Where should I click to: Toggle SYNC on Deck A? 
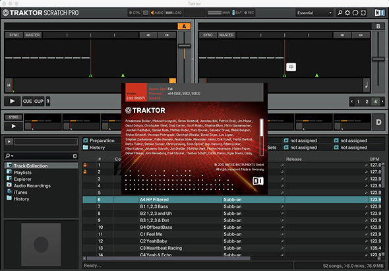(x=14, y=35)
